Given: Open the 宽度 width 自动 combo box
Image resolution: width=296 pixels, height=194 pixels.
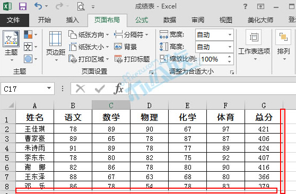Looking at the screenshot, I should pos(214,35).
